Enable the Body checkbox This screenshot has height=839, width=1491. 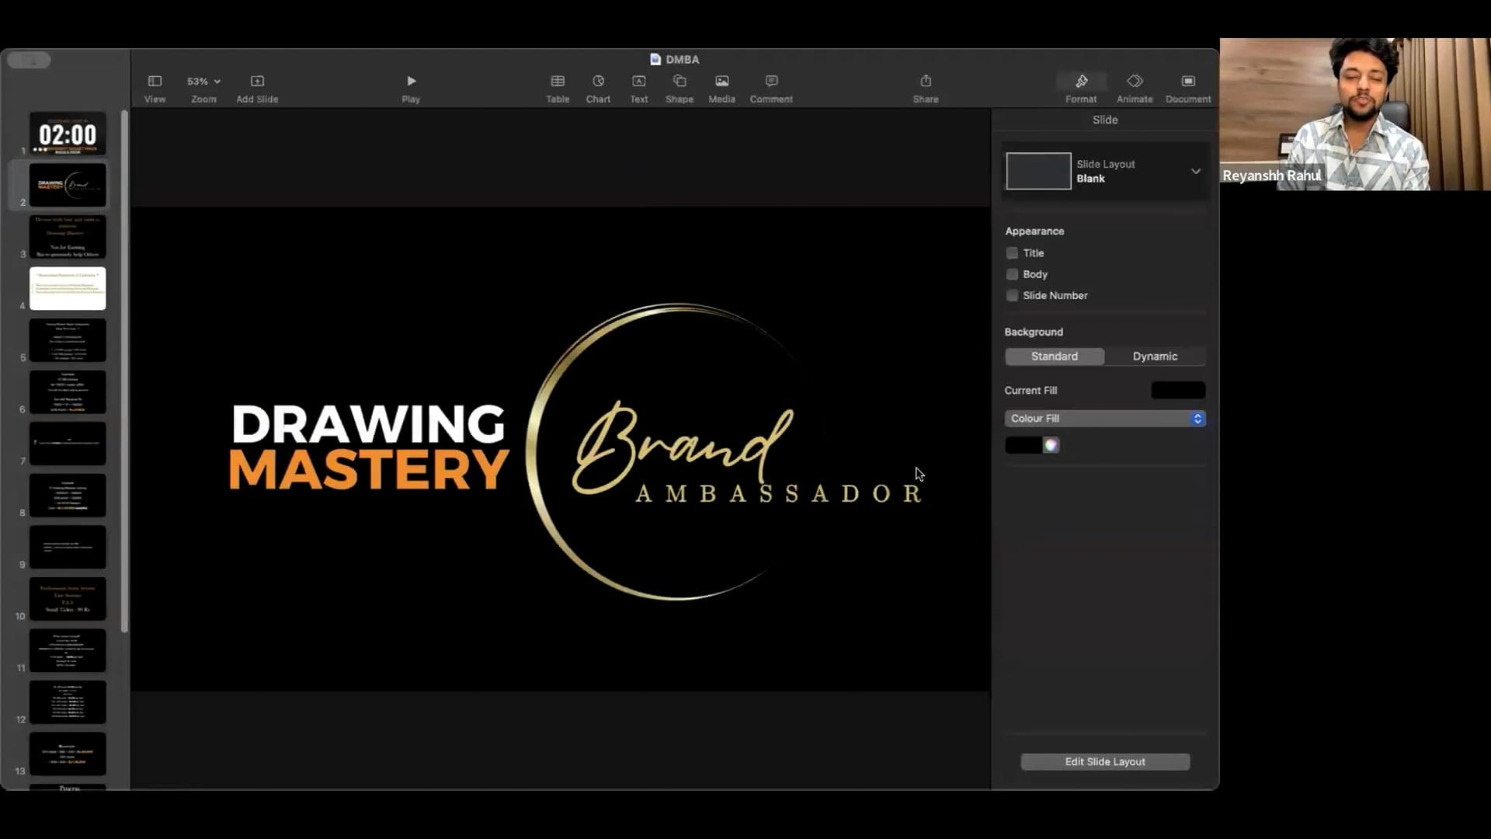(x=1012, y=274)
